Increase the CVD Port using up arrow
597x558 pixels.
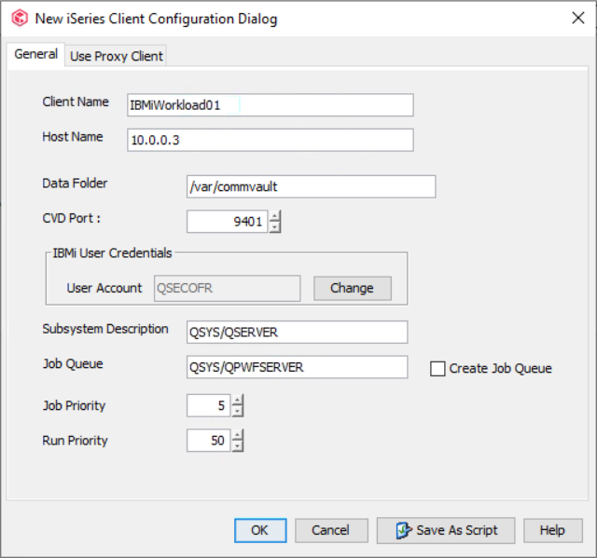275,216
